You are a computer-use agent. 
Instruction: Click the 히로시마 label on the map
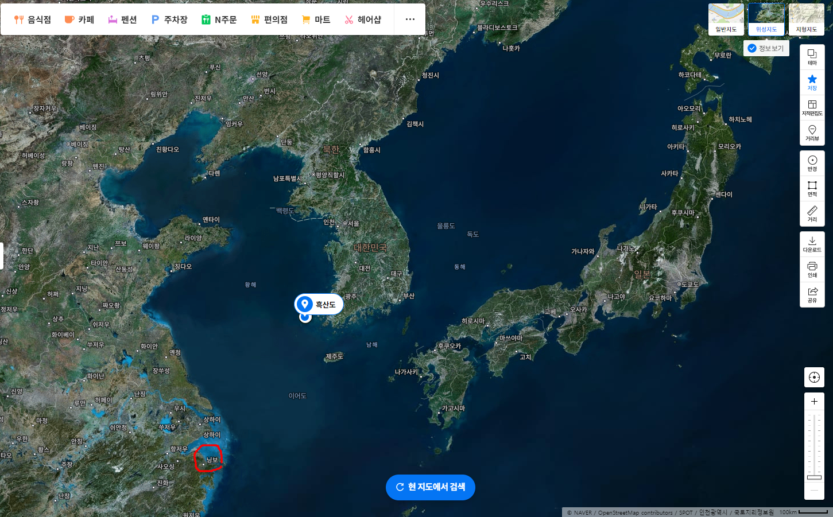[473, 321]
